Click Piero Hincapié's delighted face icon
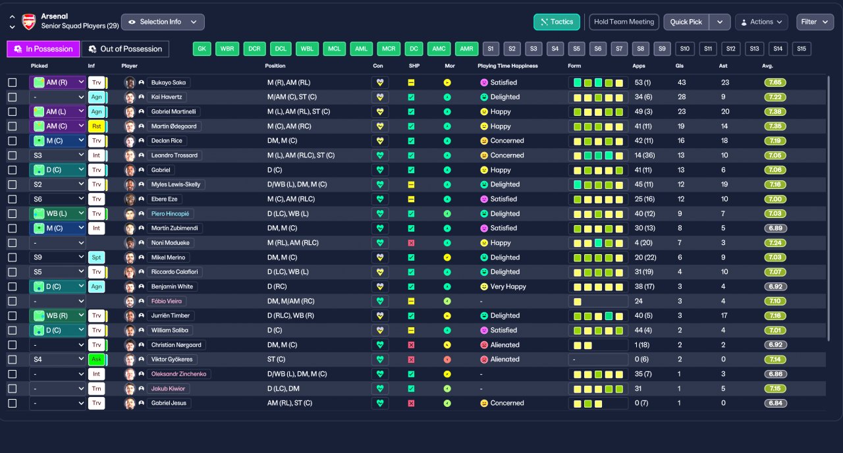This screenshot has height=453, width=843. coord(484,213)
